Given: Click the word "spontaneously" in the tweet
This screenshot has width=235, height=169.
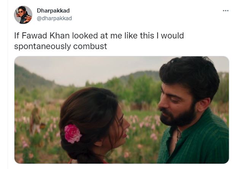Looking at the screenshot, I should (43, 46).
